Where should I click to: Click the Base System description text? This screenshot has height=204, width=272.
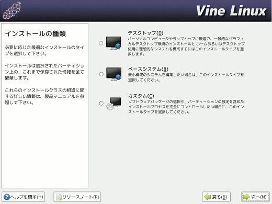click(186, 77)
